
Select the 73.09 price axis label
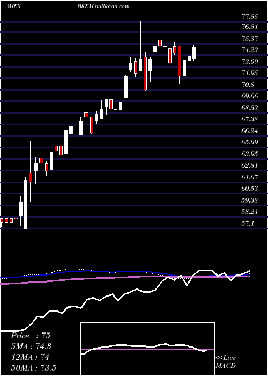[250, 61]
